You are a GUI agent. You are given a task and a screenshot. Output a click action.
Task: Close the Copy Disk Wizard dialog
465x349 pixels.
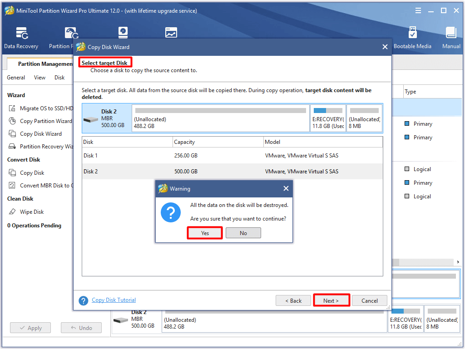pos(385,47)
